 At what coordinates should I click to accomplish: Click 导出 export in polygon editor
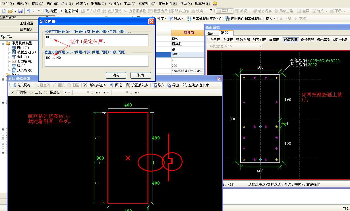click(x=173, y=85)
